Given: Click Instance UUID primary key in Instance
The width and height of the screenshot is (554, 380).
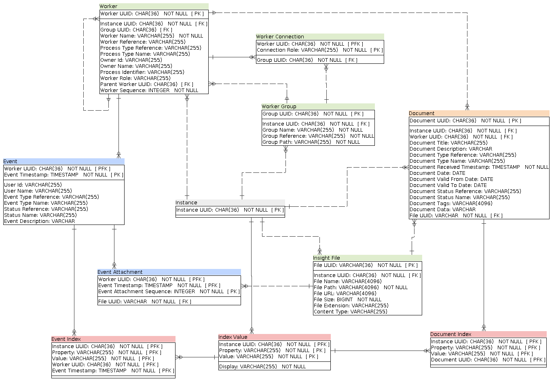Looking at the screenshot, I should 228,210.
